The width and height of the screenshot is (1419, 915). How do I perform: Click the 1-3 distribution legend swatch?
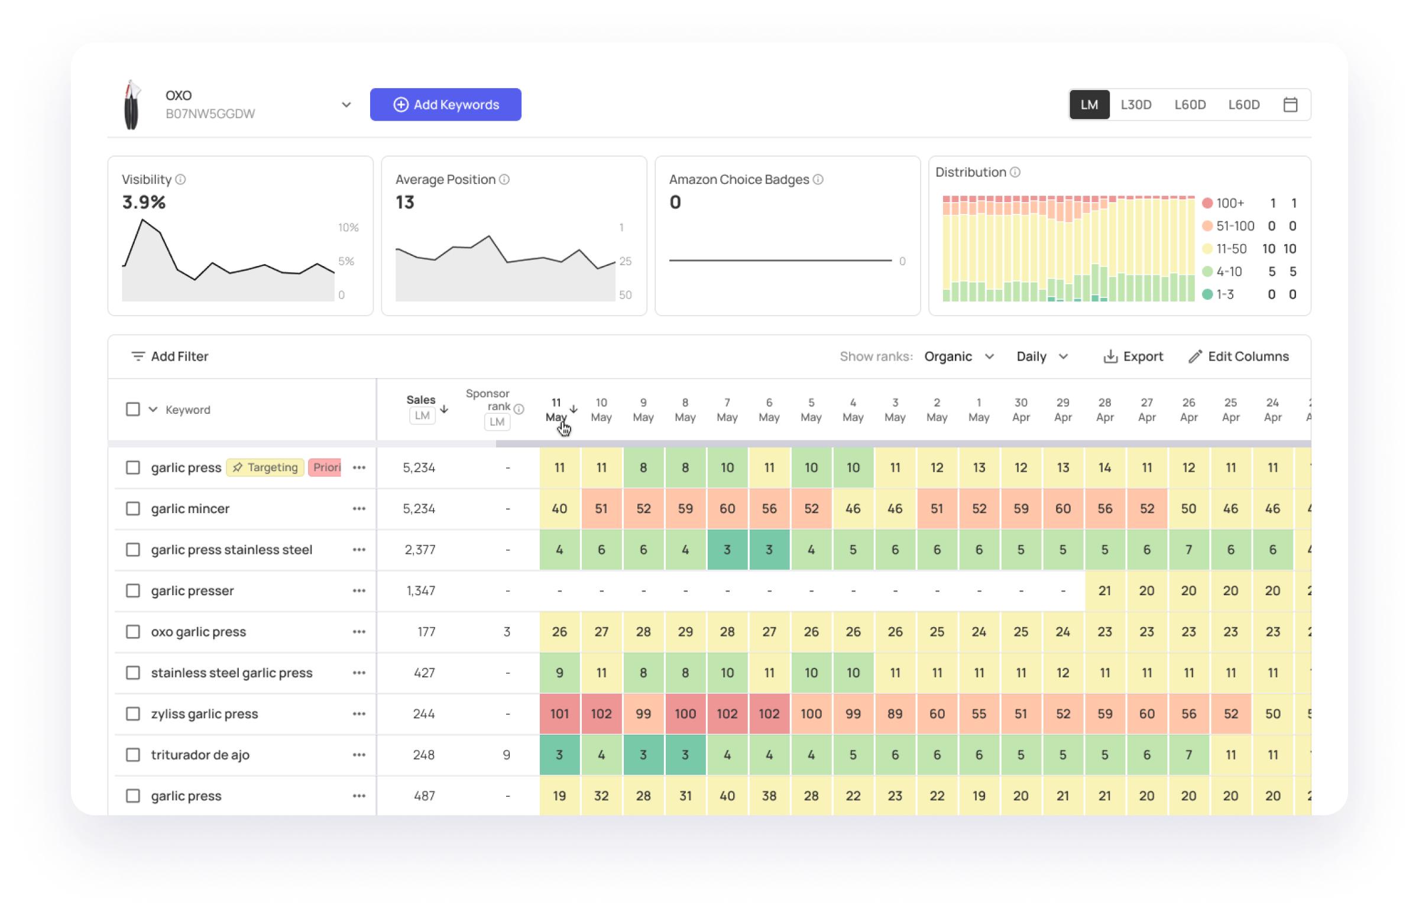pos(1207,294)
